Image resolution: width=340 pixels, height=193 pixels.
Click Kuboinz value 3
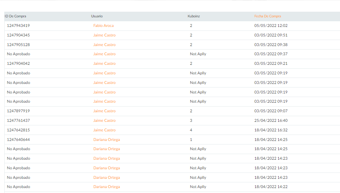(191, 120)
